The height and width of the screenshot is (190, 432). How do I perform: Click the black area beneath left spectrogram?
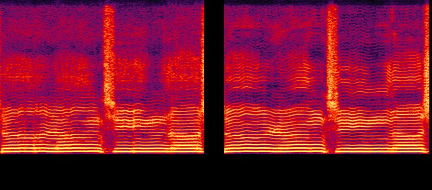(x=102, y=172)
